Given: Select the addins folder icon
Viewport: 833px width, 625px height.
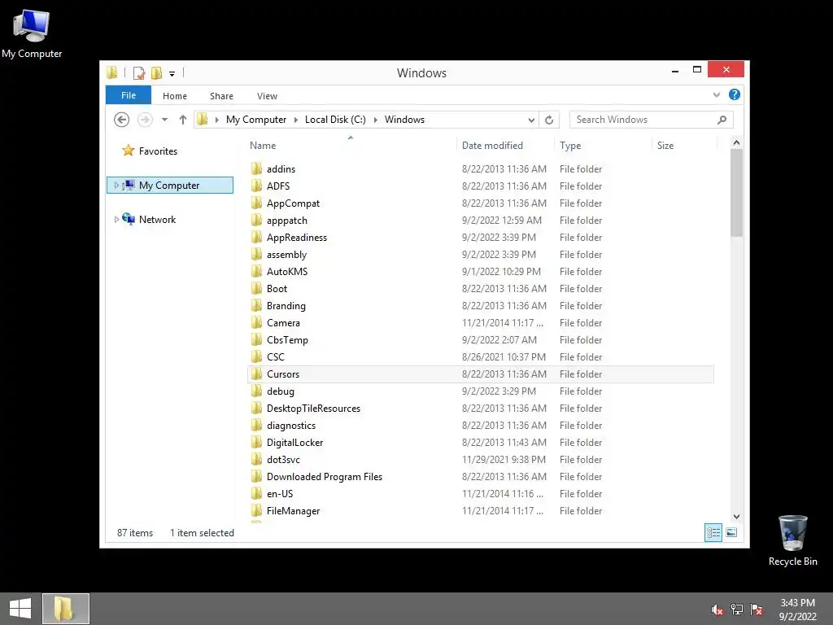Looking at the screenshot, I should (256, 168).
